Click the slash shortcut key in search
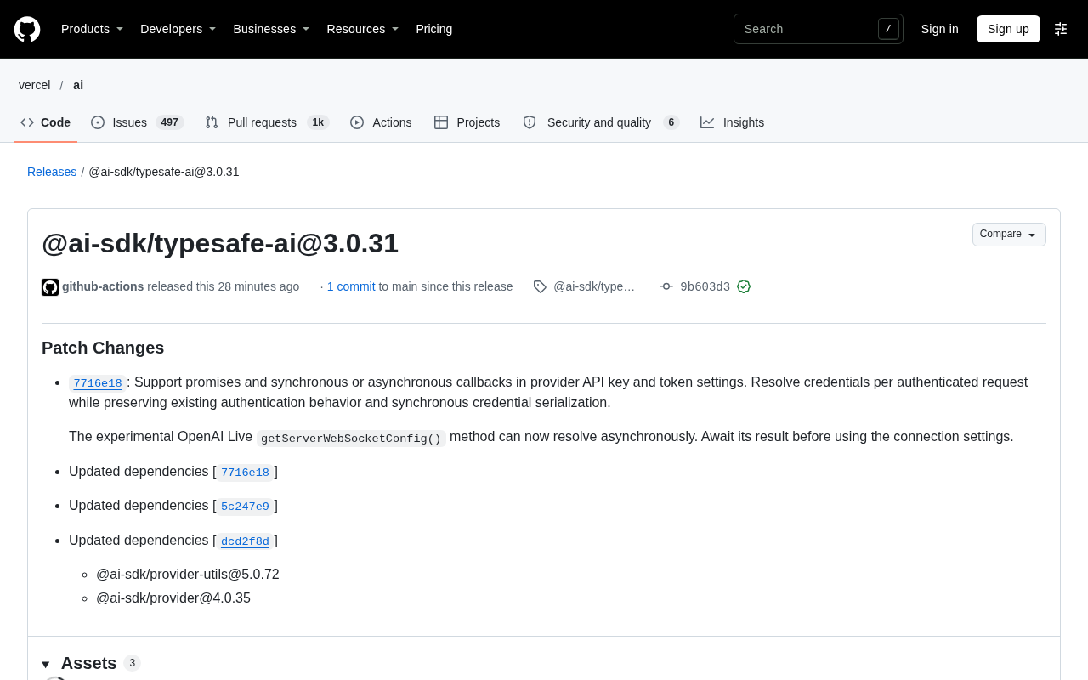The width and height of the screenshot is (1088, 680). (888, 29)
